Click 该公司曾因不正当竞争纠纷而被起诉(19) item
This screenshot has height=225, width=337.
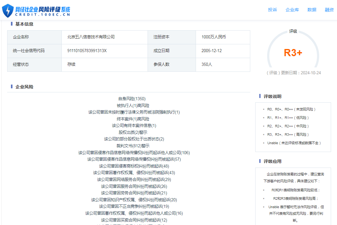point(134,206)
